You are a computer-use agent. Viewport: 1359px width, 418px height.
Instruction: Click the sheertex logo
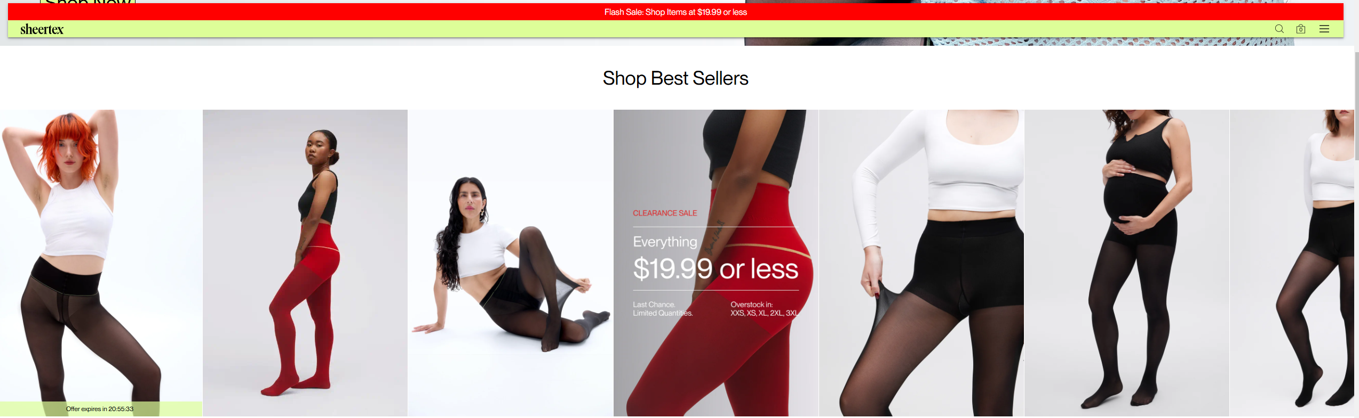tap(42, 29)
